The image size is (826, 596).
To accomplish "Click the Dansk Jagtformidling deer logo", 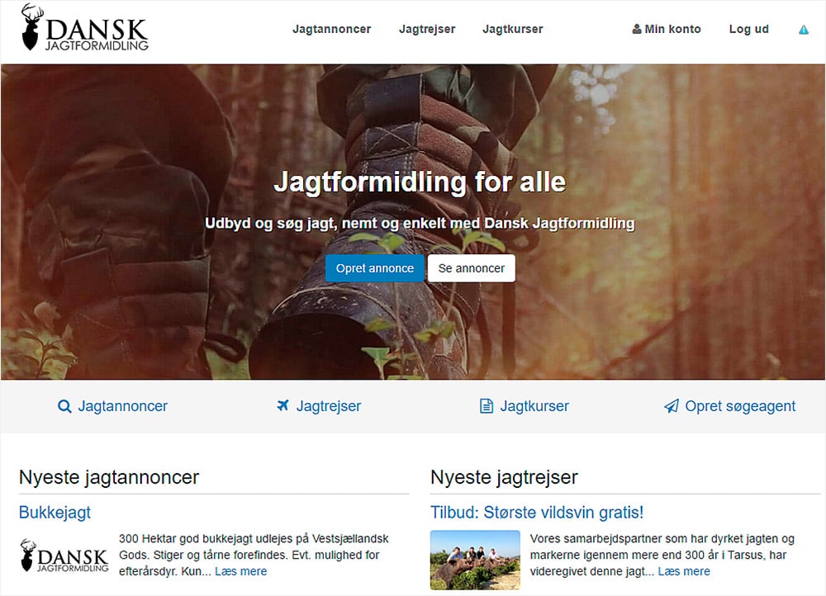I will point(85,27).
